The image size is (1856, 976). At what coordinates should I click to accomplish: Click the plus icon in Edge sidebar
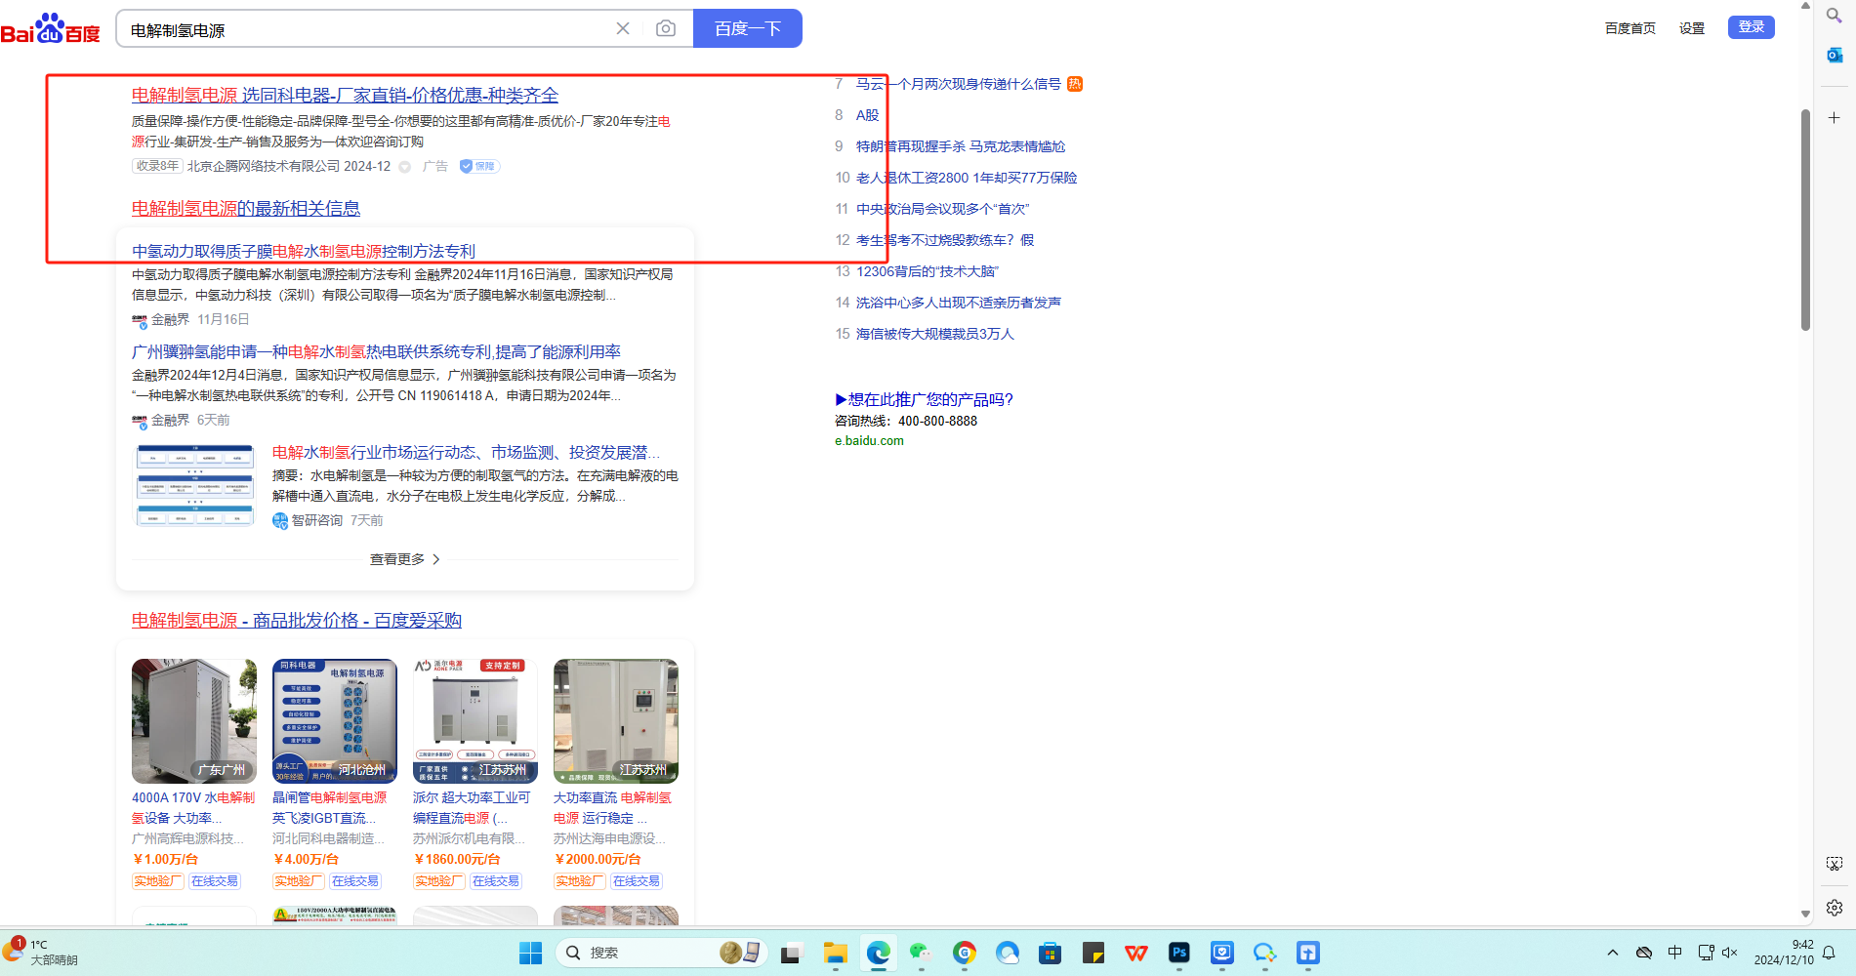point(1835,118)
